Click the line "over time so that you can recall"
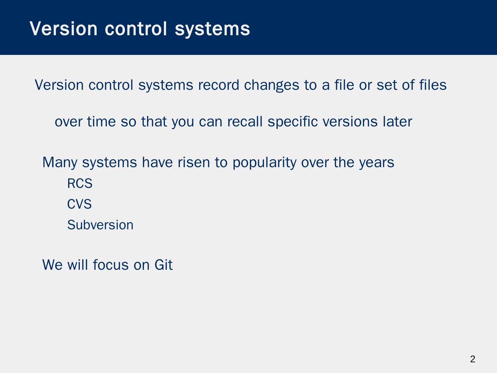The width and height of the screenshot is (497, 373). click(x=233, y=122)
